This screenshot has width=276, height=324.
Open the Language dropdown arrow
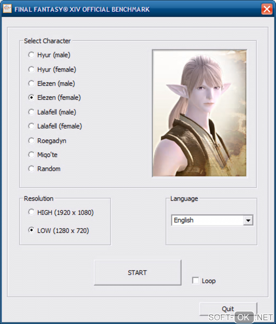click(248, 221)
